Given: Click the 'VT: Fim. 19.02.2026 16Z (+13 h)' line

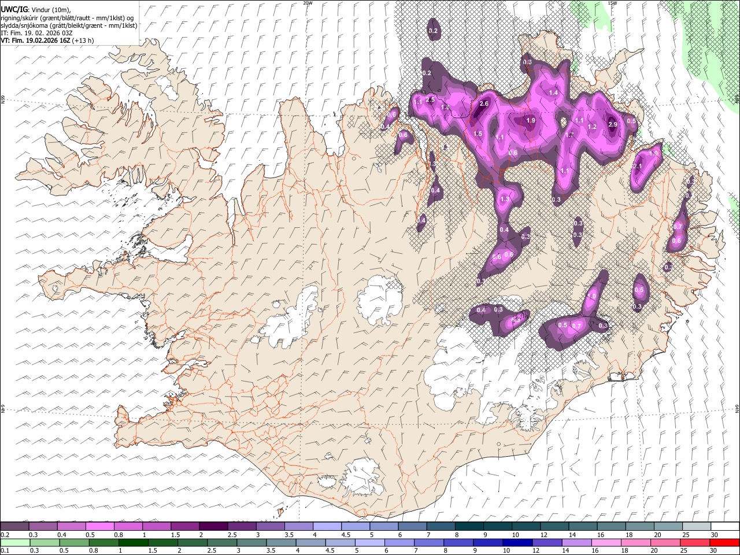Looking at the screenshot, I should [47, 40].
